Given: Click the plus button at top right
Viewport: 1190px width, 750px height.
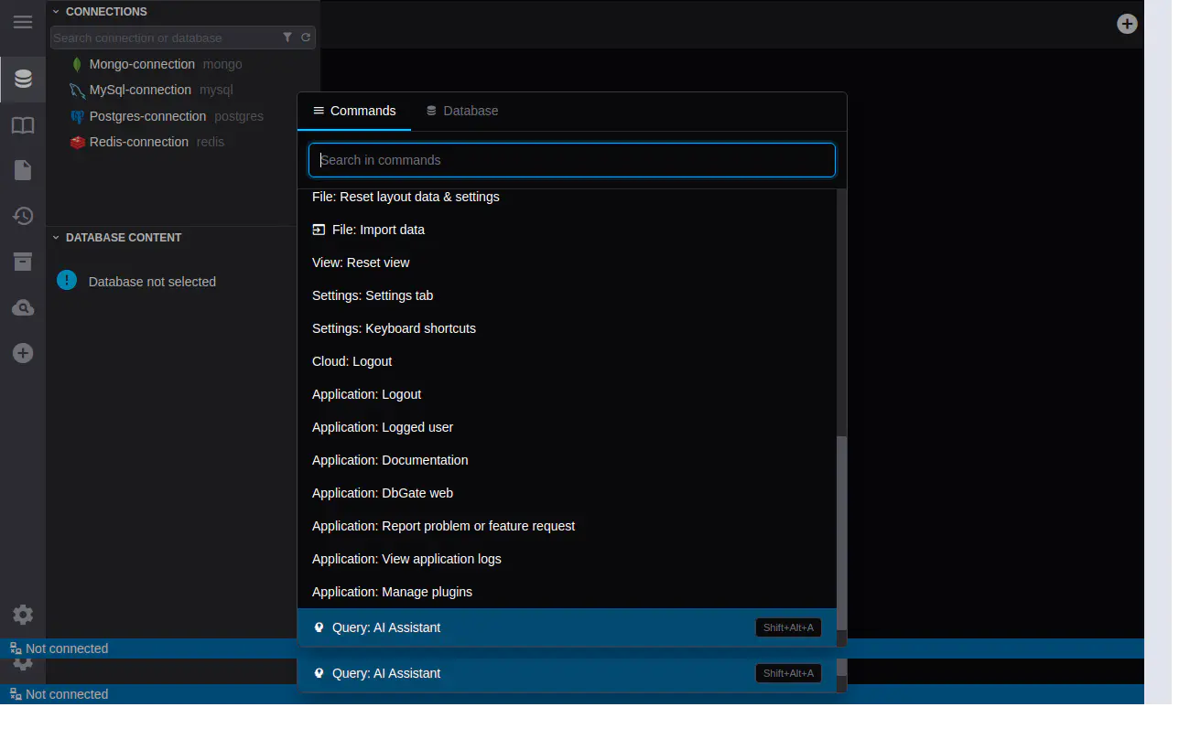Looking at the screenshot, I should [1127, 24].
